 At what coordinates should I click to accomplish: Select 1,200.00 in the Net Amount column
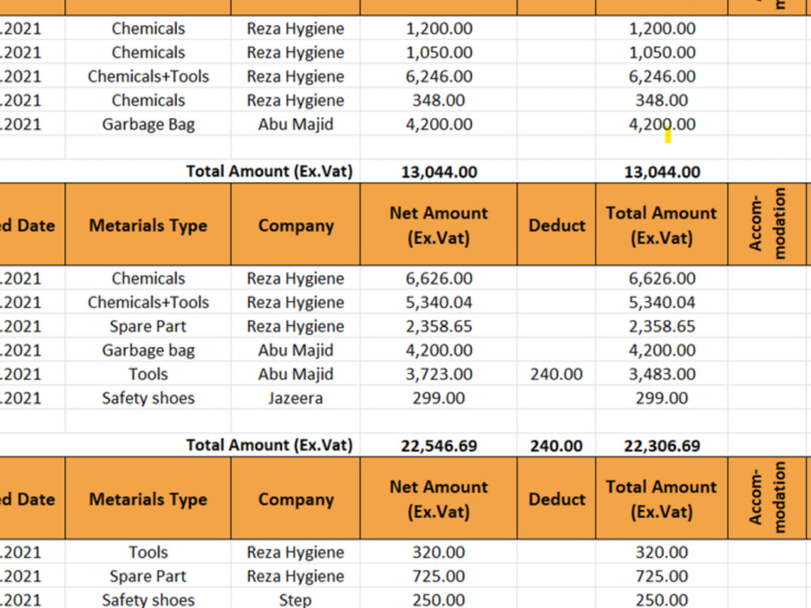point(439,28)
